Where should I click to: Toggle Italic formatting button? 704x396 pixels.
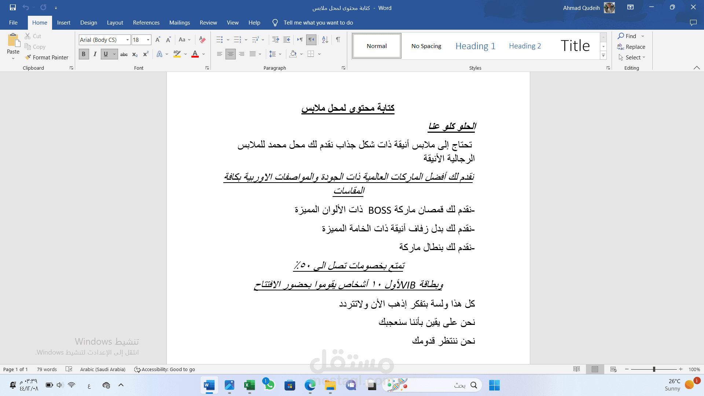click(x=95, y=54)
